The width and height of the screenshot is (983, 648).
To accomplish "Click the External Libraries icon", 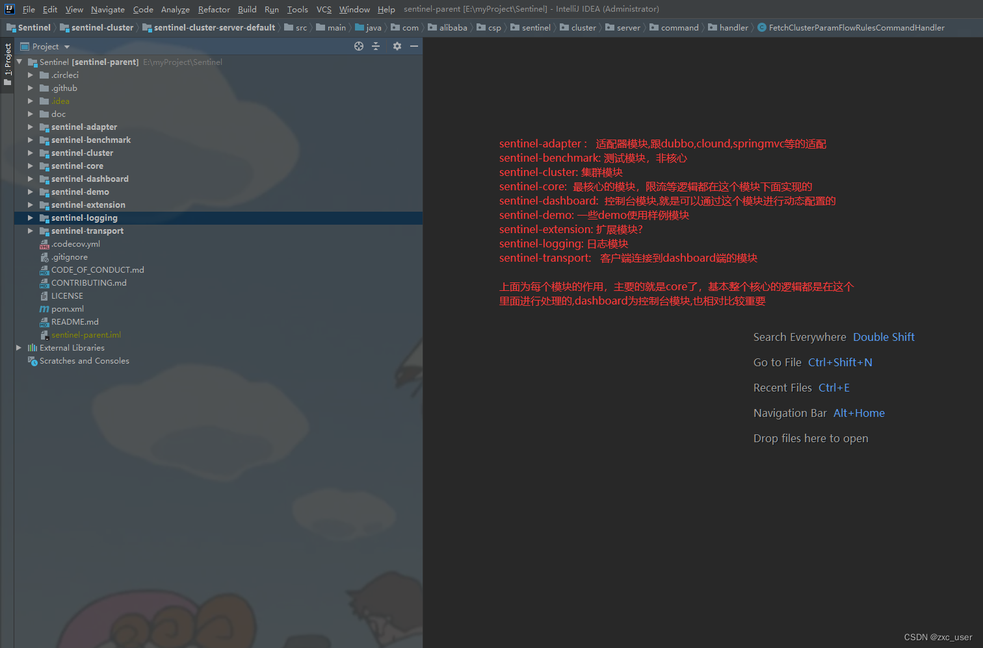I will tap(33, 348).
